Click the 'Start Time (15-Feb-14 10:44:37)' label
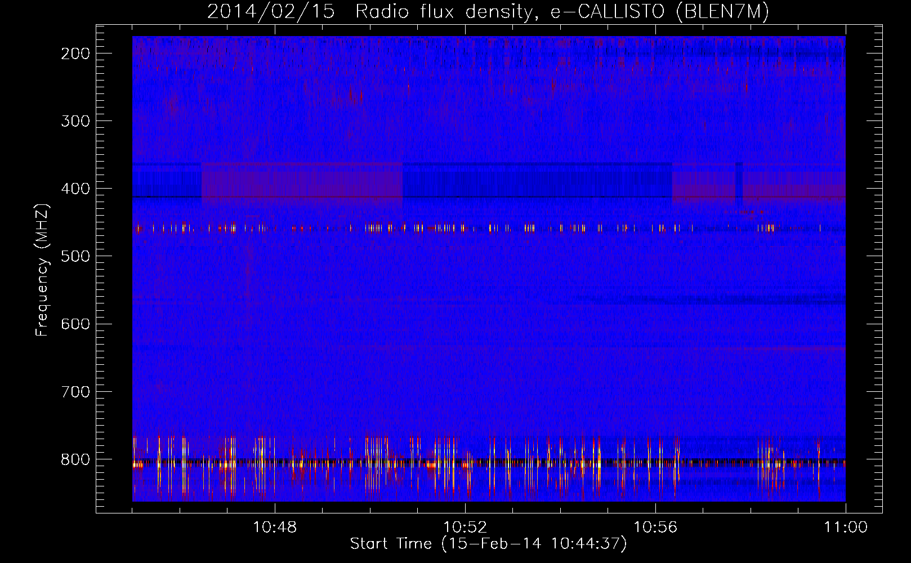The height and width of the screenshot is (563, 911). tap(488, 544)
